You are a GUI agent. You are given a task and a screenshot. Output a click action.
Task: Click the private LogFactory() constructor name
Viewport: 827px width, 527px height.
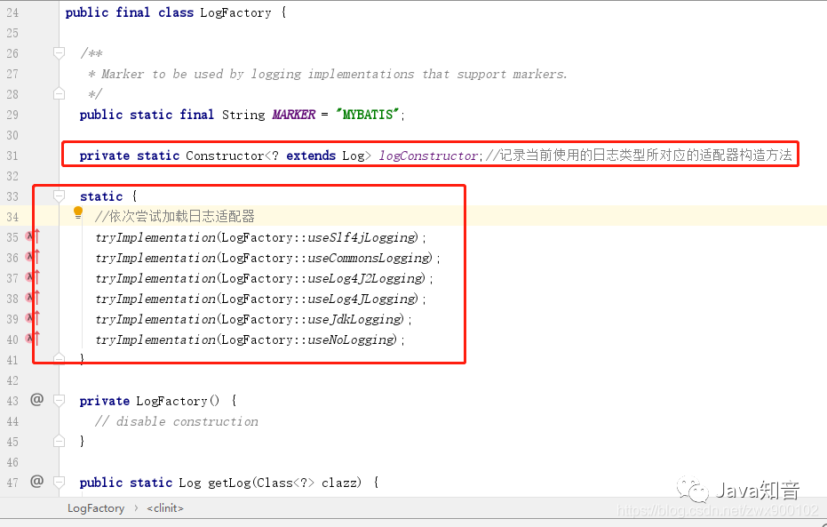pos(171,401)
